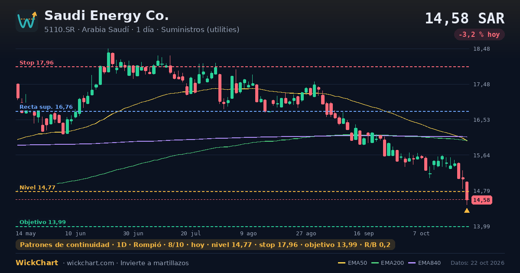Screen dimensions: 520x273
Task: Click the 15,64 price axis label
Action: coord(481,155)
